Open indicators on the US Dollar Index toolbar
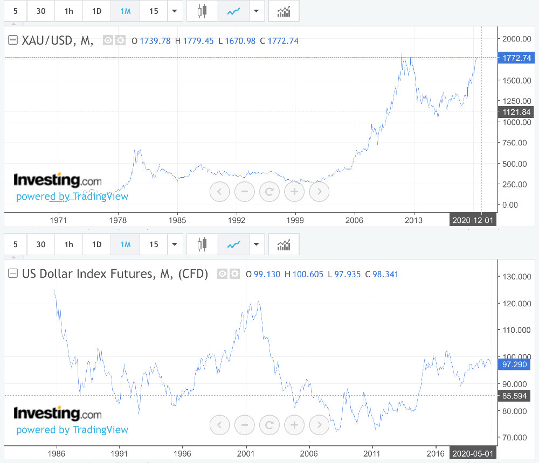 click(x=284, y=245)
